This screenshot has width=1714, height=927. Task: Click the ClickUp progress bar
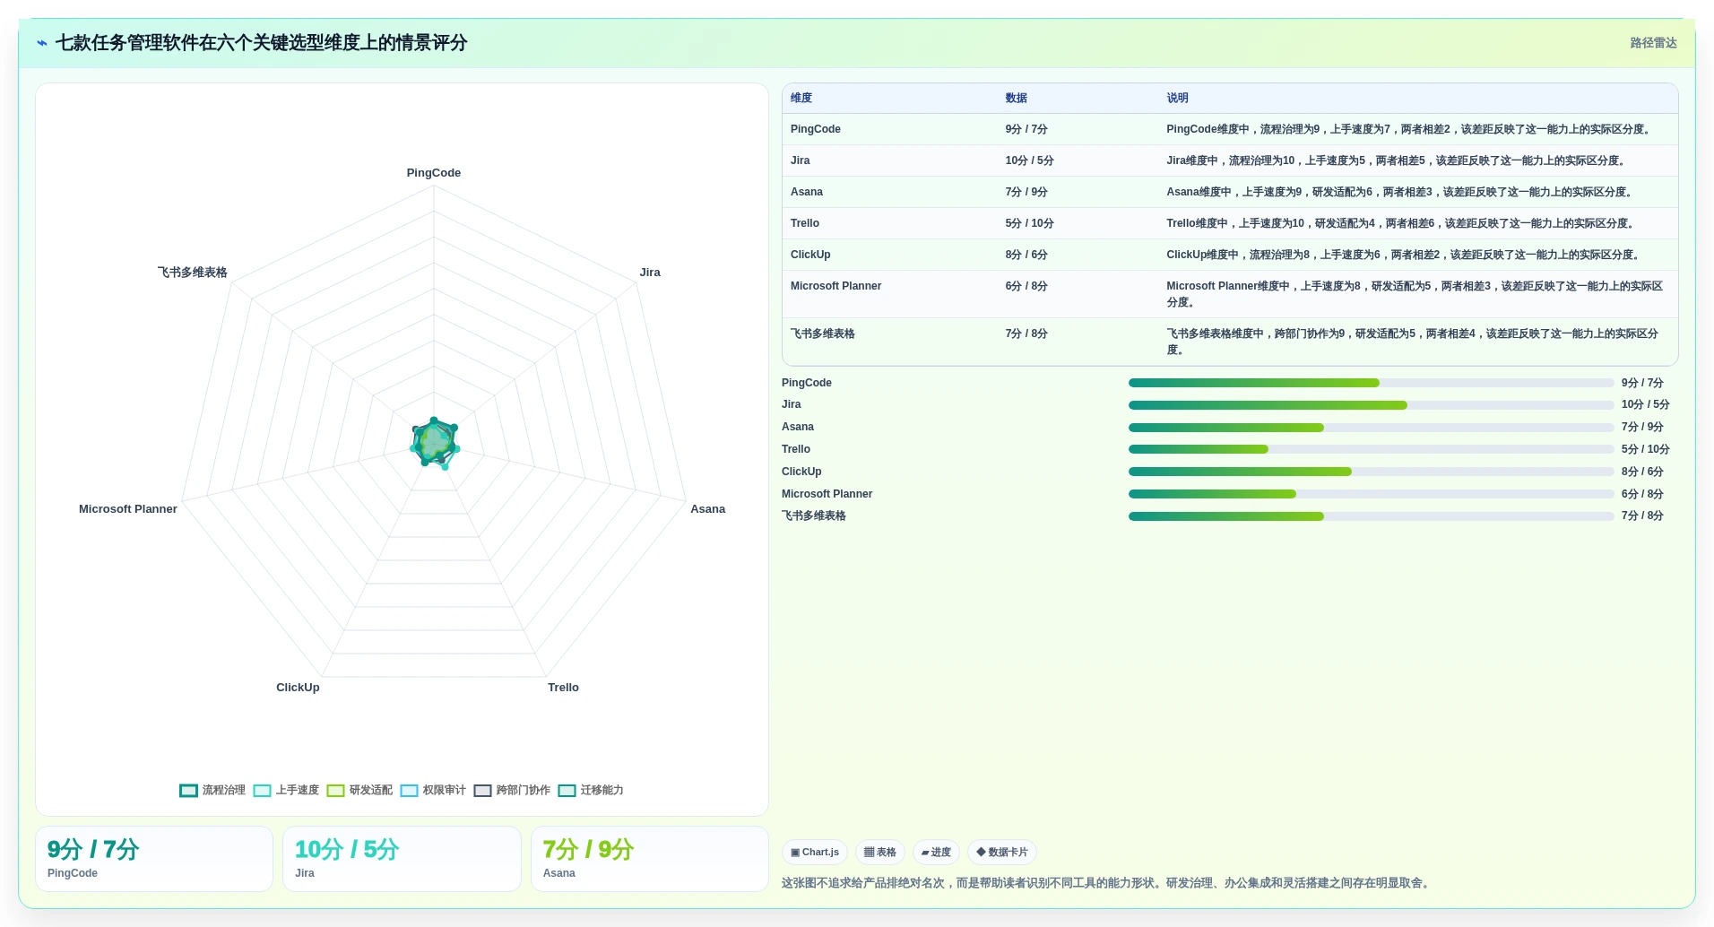coord(1371,472)
